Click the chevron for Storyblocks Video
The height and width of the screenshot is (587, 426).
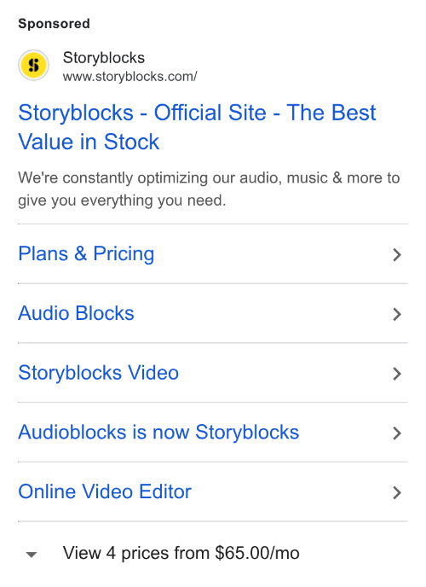point(397,374)
